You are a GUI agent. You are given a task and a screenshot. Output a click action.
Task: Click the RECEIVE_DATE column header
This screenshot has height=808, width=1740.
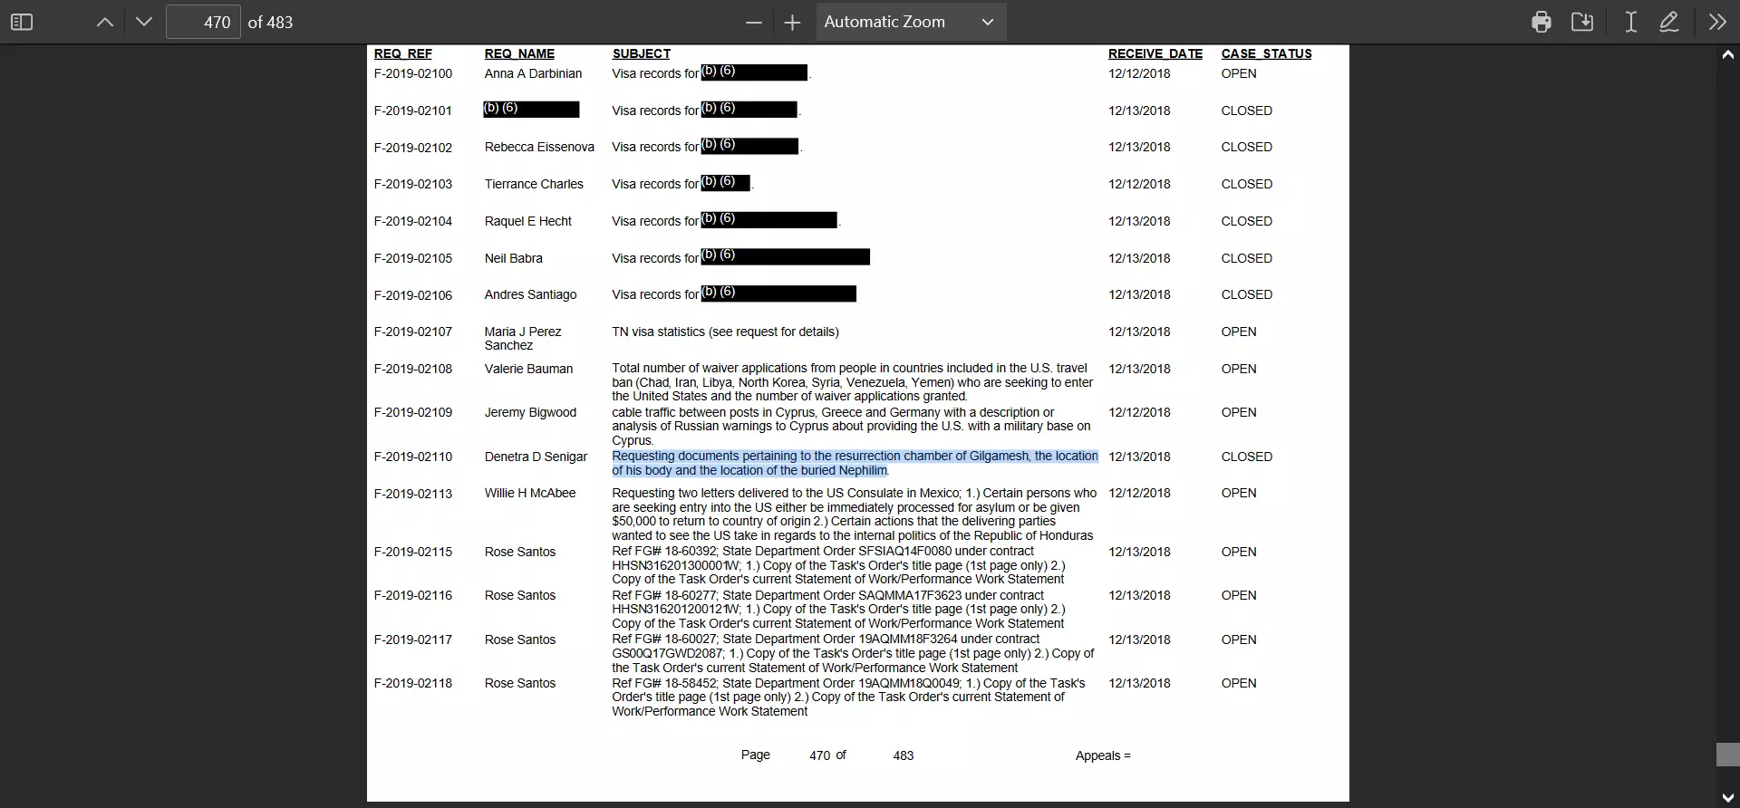click(x=1155, y=53)
